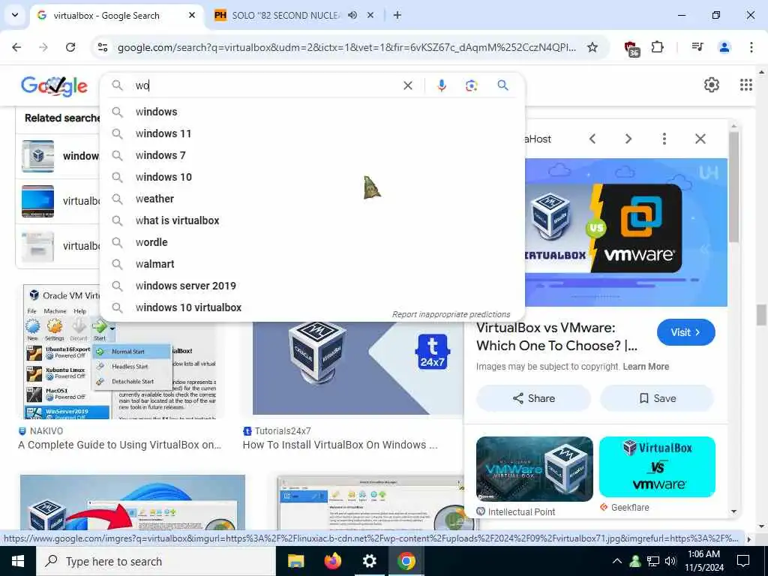Open the Google apps grid
Screen dimensions: 768x576
pos(745,85)
